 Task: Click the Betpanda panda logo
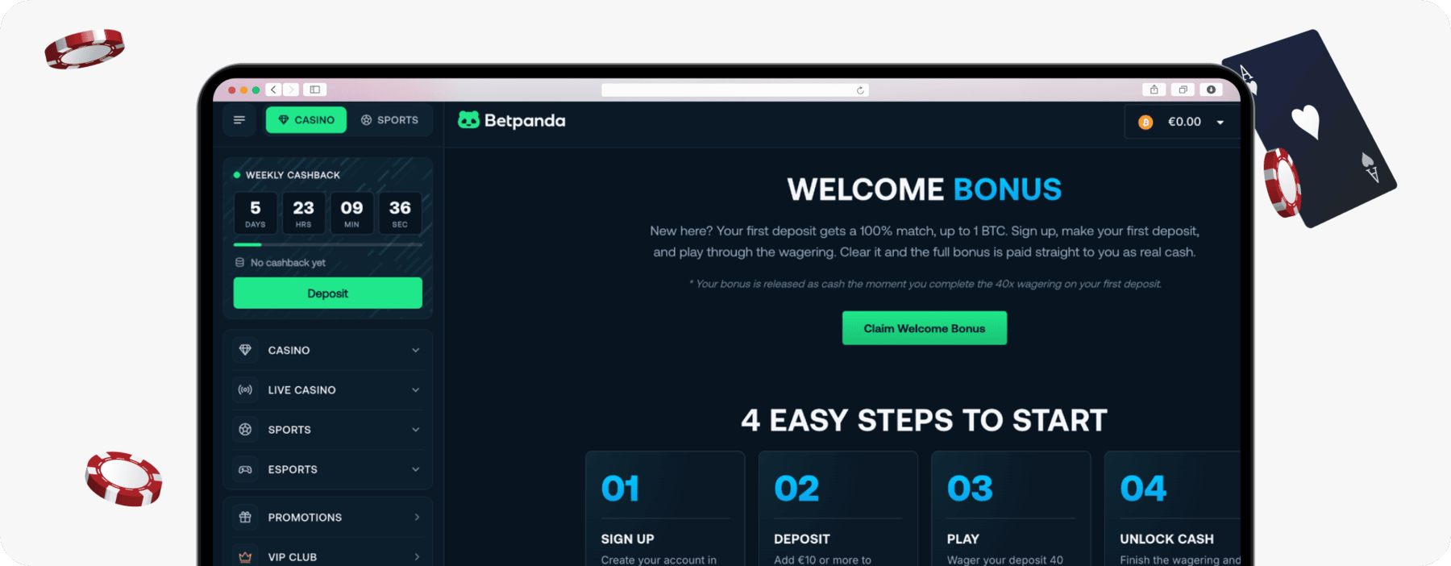tap(468, 120)
